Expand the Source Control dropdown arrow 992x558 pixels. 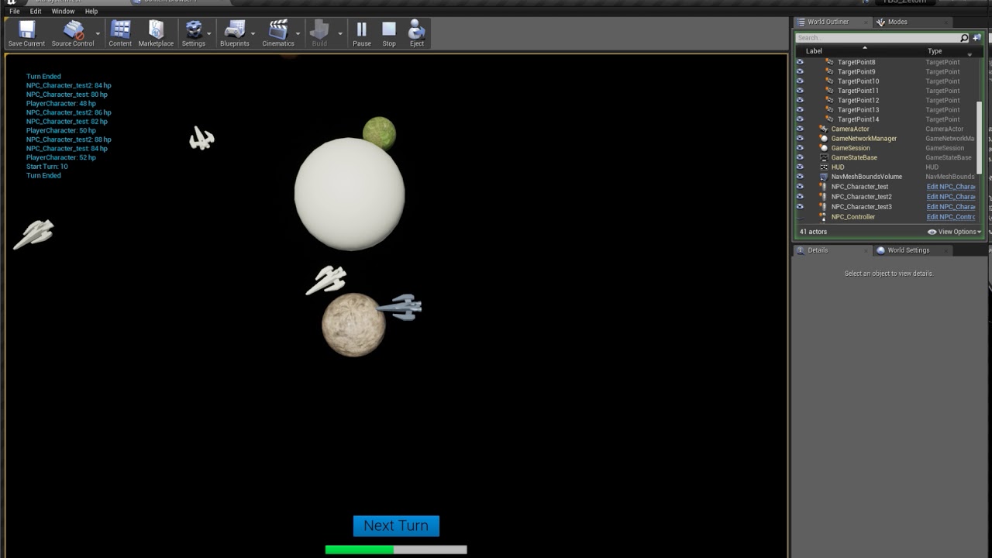point(98,34)
